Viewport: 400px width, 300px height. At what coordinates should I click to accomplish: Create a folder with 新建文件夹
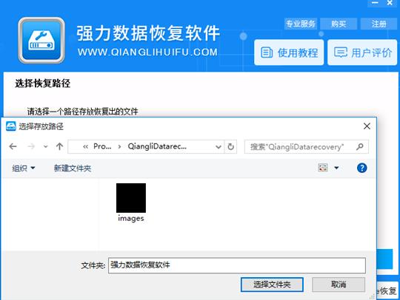coord(73,168)
